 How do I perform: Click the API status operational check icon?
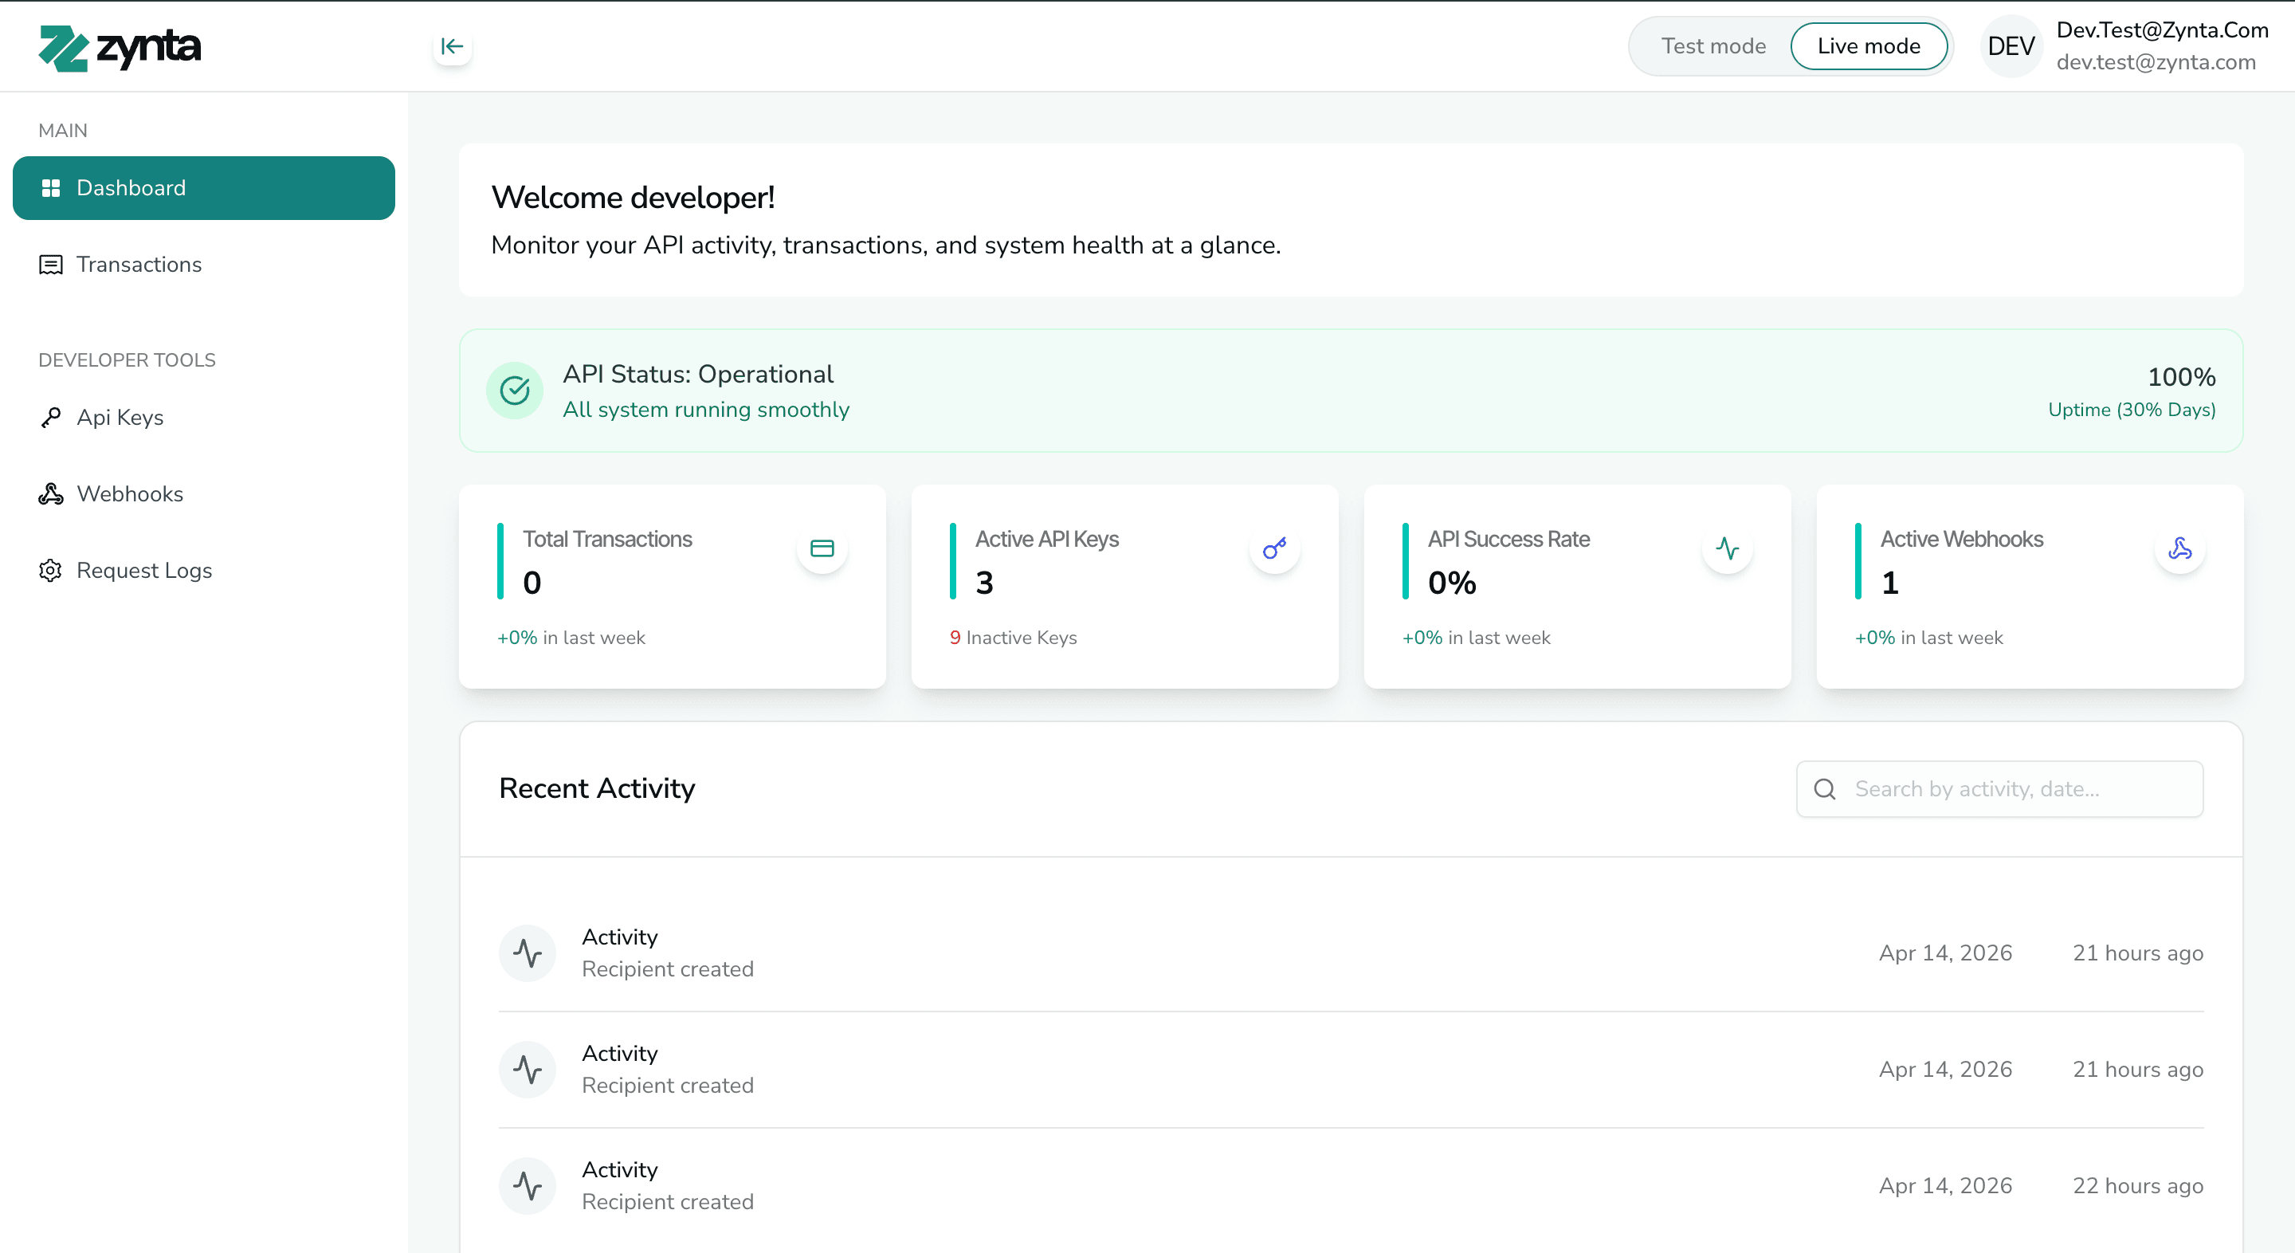click(x=514, y=391)
